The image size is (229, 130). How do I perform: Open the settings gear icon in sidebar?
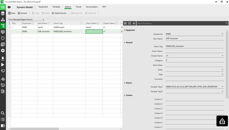(3, 51)
